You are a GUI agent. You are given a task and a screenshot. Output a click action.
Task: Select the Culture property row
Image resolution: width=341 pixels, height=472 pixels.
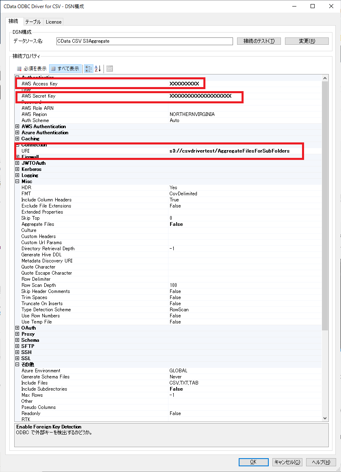[x=168, y=230]
